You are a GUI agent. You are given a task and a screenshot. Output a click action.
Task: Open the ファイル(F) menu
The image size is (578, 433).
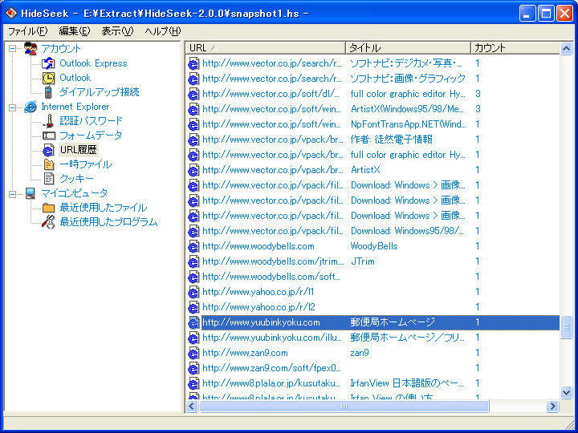(28, 31)
